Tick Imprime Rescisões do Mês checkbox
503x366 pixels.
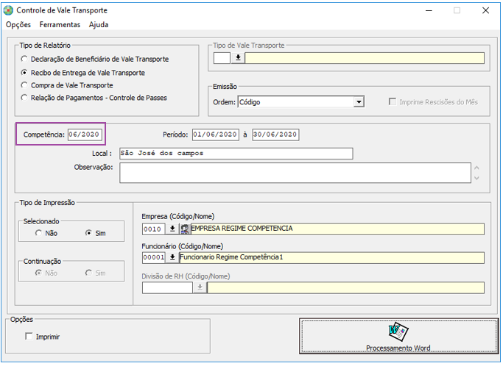[392, 102]
